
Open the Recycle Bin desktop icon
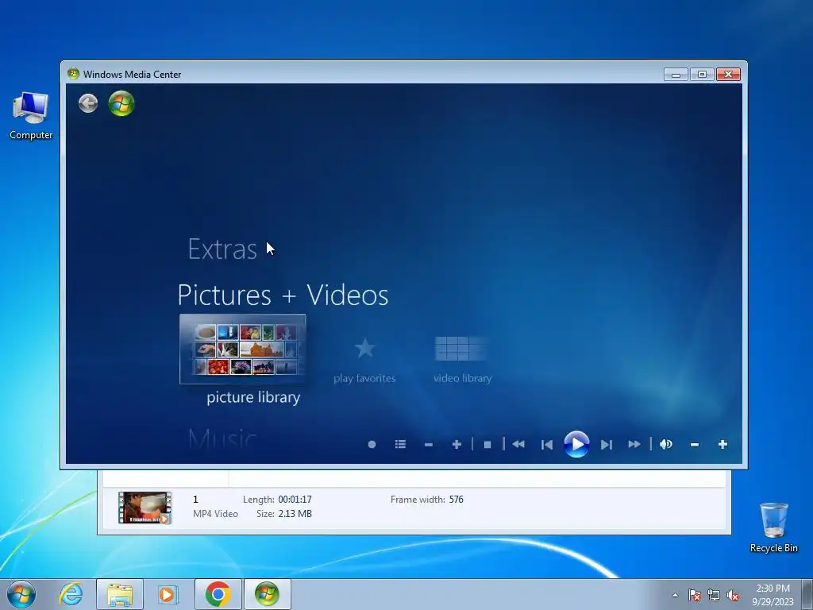coord(773,527)
